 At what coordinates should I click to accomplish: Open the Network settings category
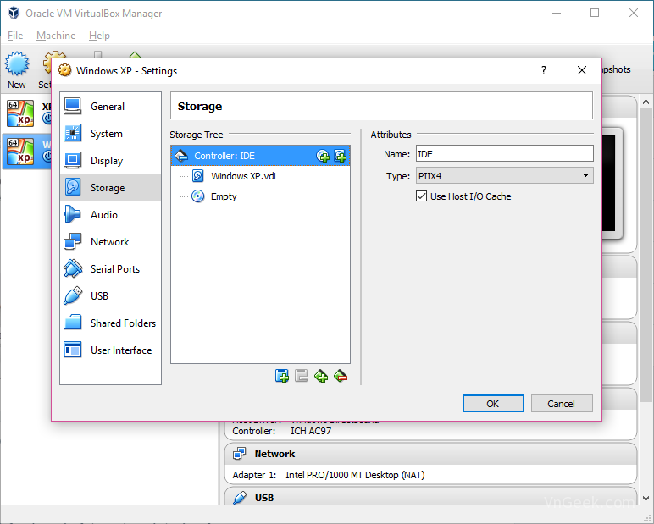coord(110,242)
